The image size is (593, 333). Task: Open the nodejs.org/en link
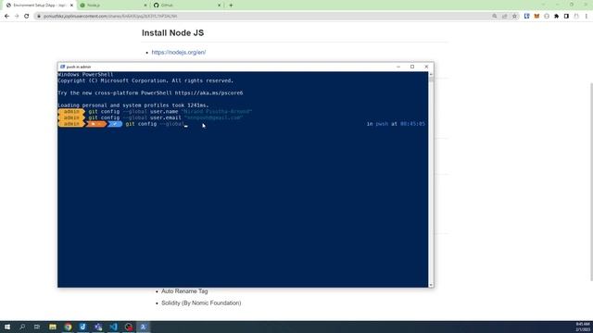coord(179,53)
